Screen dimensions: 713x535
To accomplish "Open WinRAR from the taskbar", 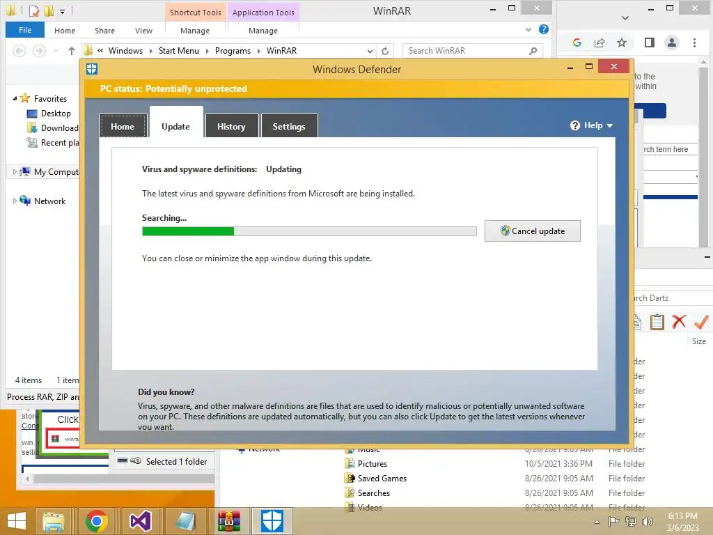I will [228, 521].
